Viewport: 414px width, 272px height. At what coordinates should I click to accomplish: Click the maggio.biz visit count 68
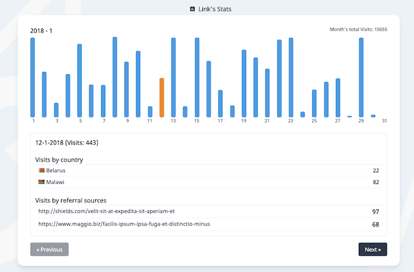tap(376, 225)
